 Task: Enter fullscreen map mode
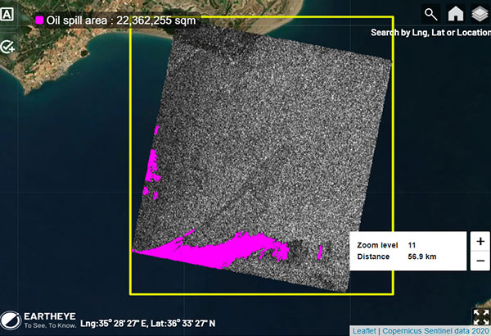tap(480, 317)
